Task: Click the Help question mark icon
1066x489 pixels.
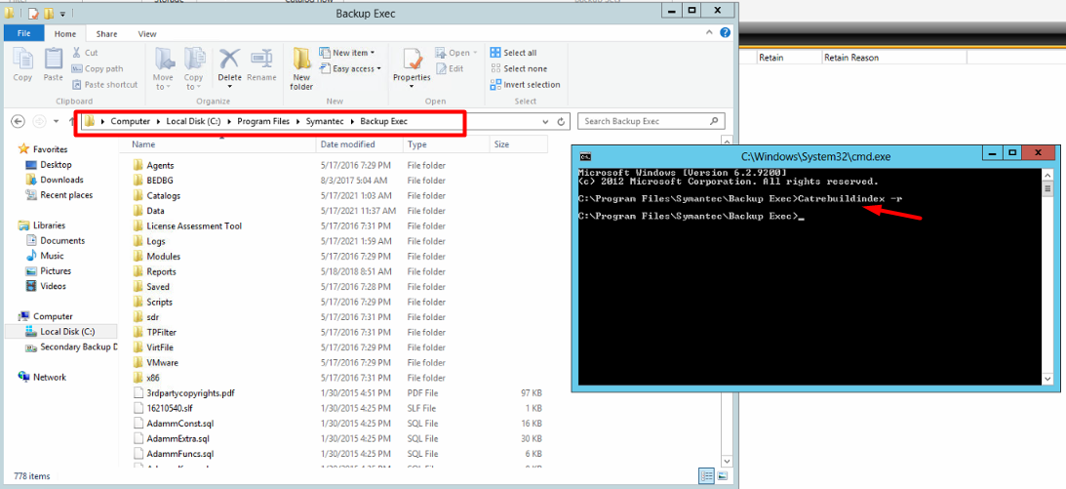Action: coord(726,33)
